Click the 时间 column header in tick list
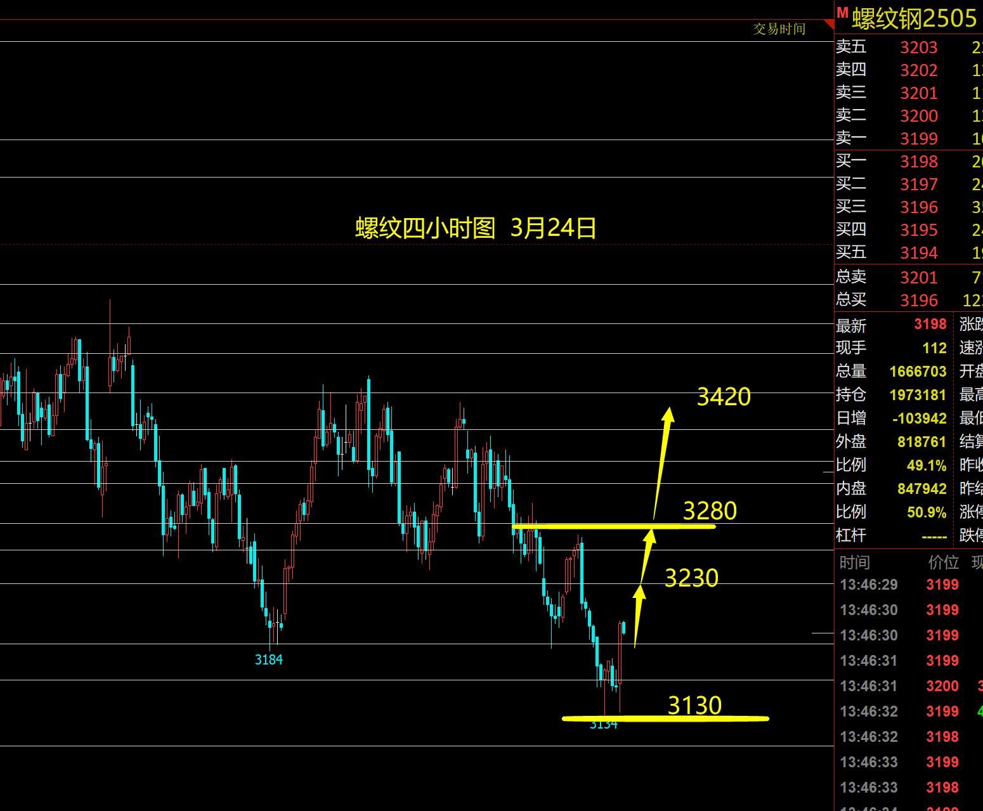 pos(854,562)
